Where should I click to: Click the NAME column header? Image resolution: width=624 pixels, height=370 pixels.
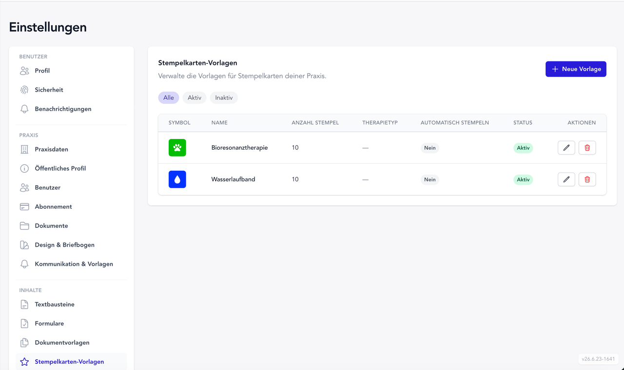219,123
